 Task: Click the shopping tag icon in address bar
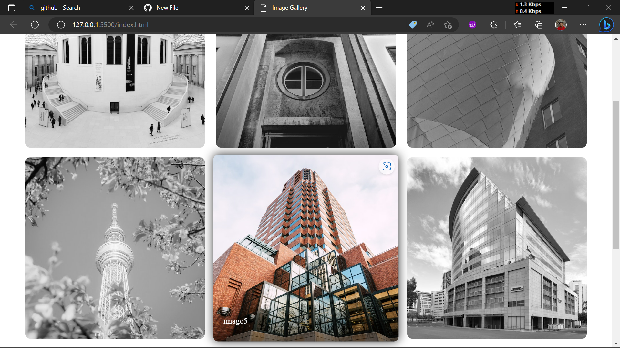pyautogui.click(x=412, y=24)
